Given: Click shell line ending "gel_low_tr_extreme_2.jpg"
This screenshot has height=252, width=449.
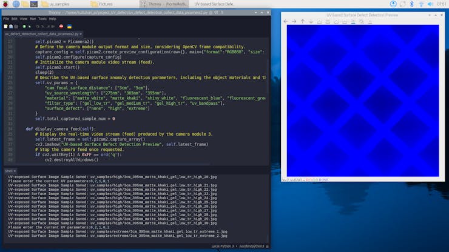Looking at the screenshot, I should [118, 236].
